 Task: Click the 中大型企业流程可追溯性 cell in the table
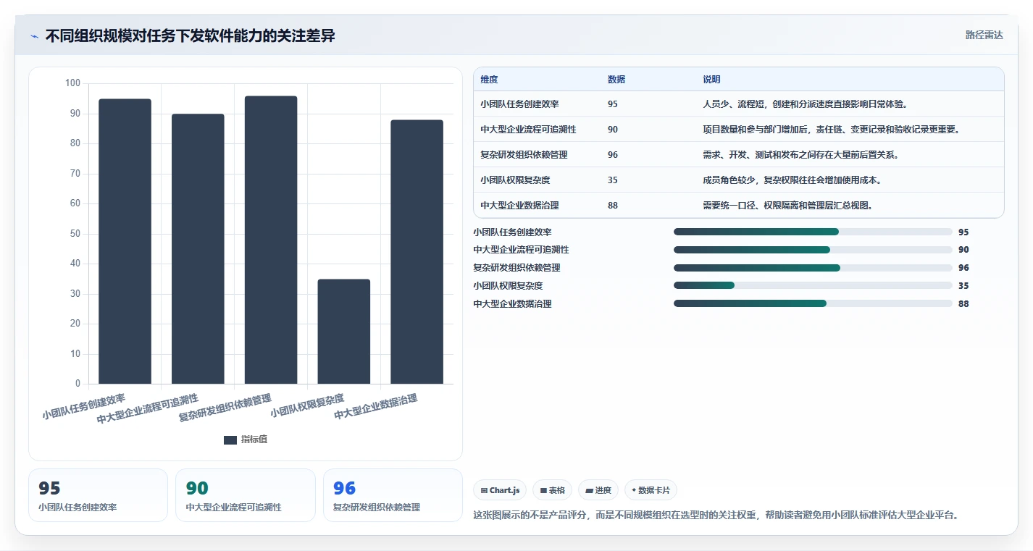(x=528, y=130)
